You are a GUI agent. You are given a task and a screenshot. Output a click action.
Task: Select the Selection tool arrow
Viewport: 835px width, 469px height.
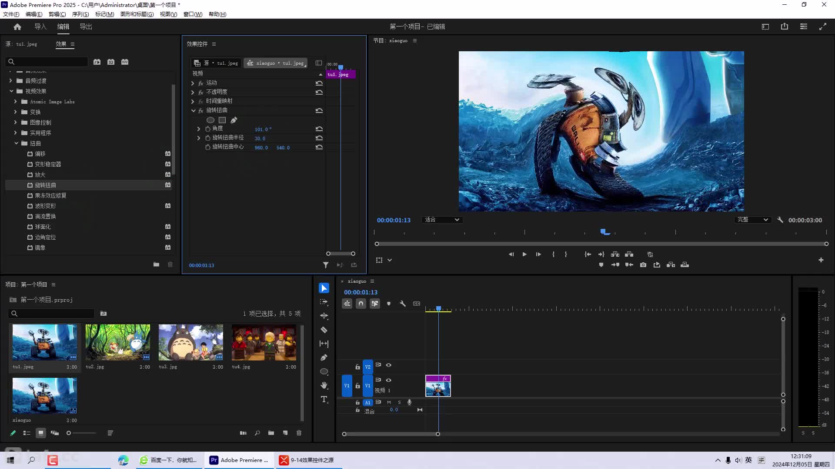(x=324, y=288)
